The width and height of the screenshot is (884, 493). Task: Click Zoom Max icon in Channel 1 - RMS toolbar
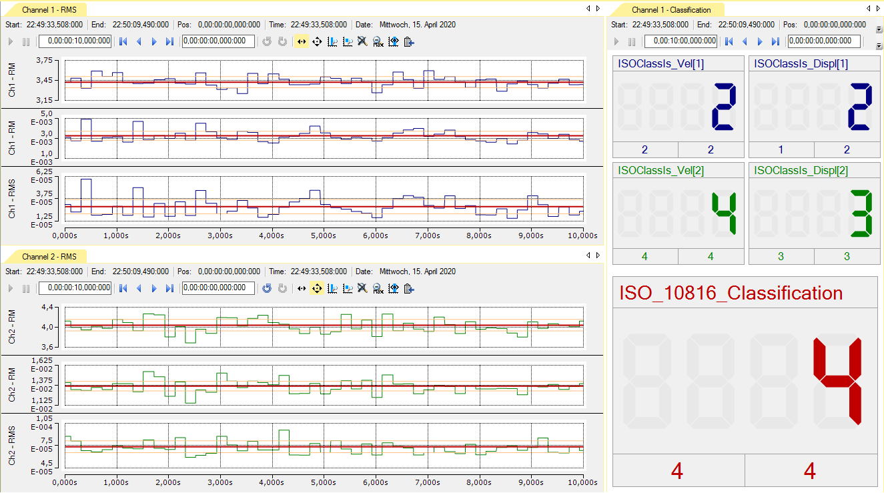coord(378,41)
